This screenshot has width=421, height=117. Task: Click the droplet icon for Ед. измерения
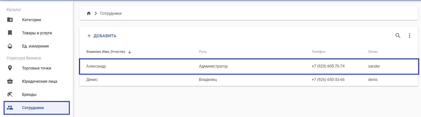tap(10, 46)
